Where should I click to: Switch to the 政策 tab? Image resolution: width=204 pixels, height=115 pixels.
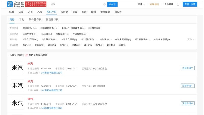tap(84, 12)
